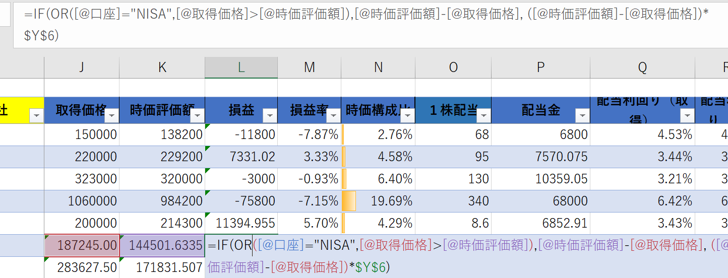This screenshot has width=728, height=278.
Task: Open filter dropdown for 時価構成比 column
Action: coord(408,116)
